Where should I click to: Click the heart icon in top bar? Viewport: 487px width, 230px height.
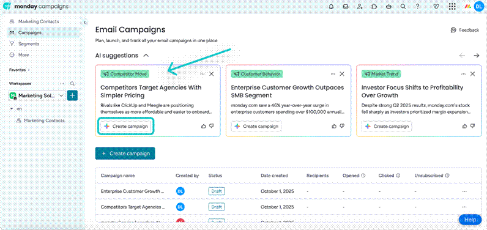[436, 7]
